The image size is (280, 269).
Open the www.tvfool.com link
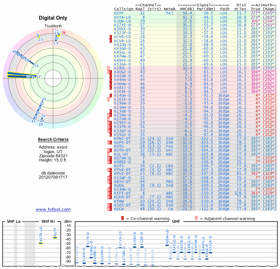point(53,209)
